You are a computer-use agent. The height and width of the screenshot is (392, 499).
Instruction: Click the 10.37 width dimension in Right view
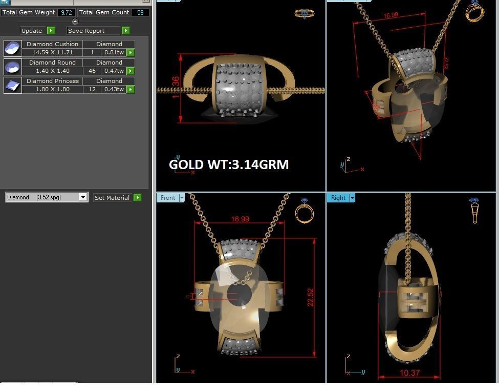coord(409,373)
